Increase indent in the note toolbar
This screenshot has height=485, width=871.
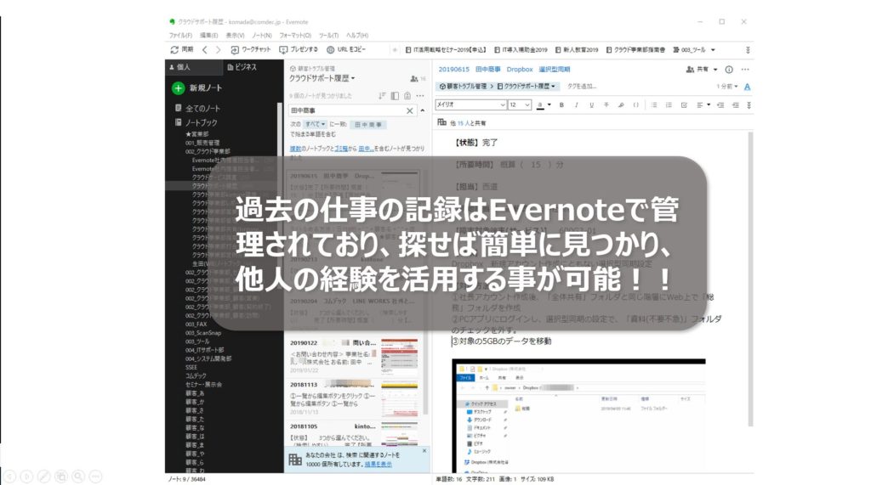(720, 104)
